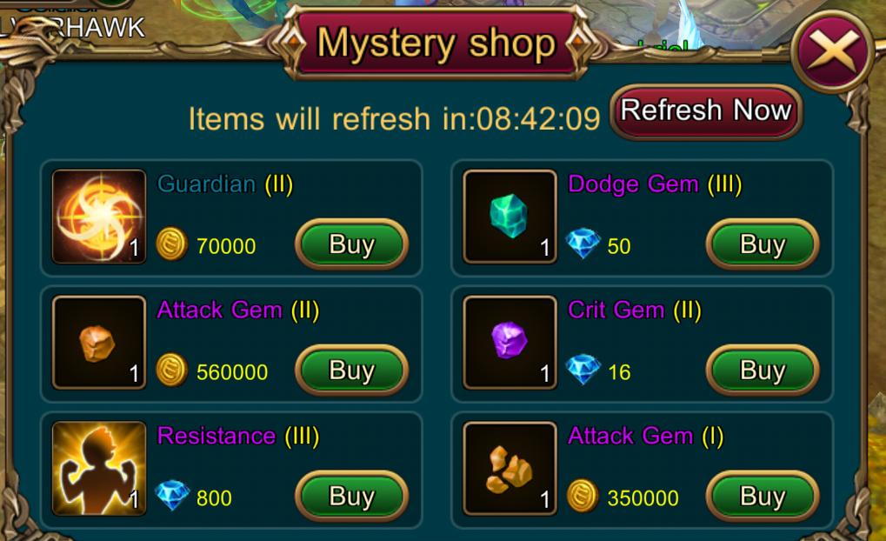Tap the Dodge Gem green crystal icon

click(510, 216)
